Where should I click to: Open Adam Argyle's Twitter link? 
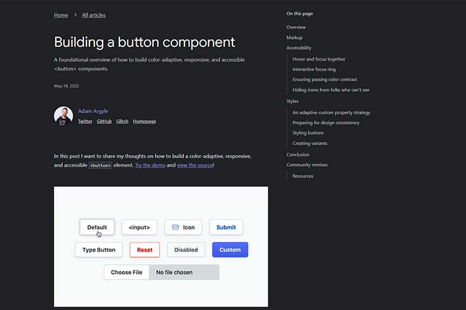pyautogui.click(x=85, y=122)
